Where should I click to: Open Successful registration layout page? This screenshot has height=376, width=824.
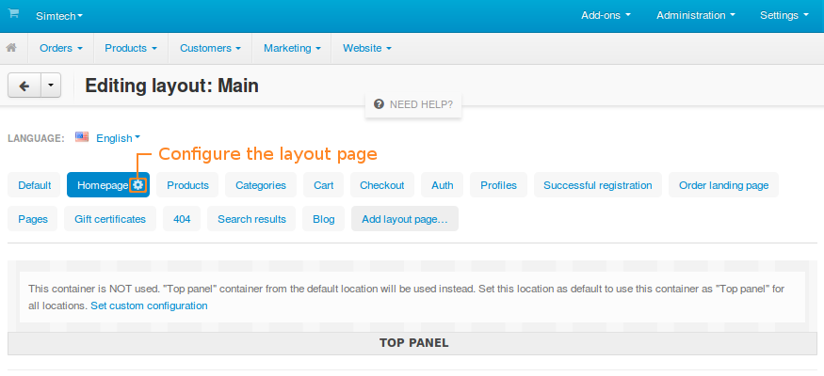[x=597, y=185]
